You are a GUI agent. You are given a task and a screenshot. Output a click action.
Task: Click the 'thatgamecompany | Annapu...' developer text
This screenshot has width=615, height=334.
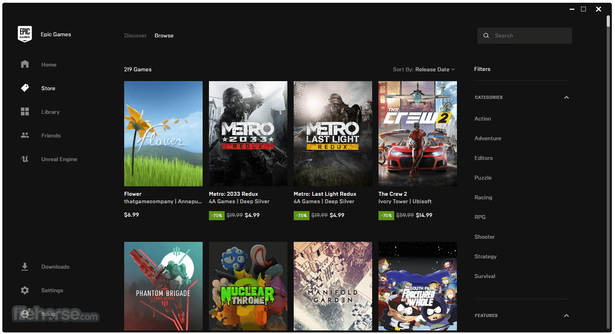point(163,201)
